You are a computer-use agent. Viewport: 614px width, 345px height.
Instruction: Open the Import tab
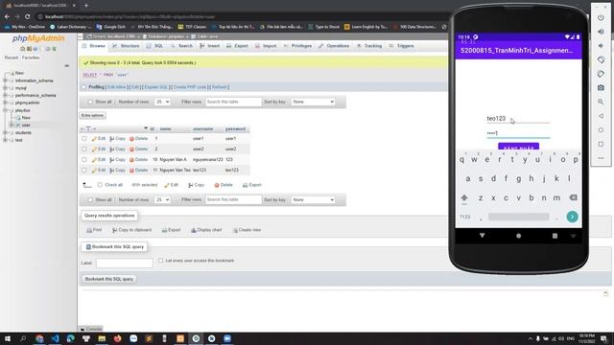click(266, 46)
